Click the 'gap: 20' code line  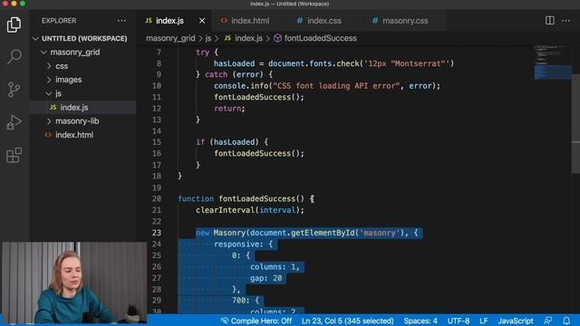click(266, 278)
